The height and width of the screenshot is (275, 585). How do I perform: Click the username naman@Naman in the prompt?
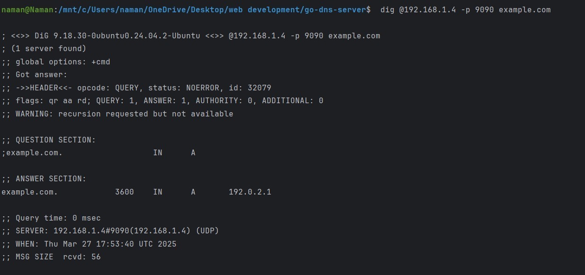click(27, 9)
